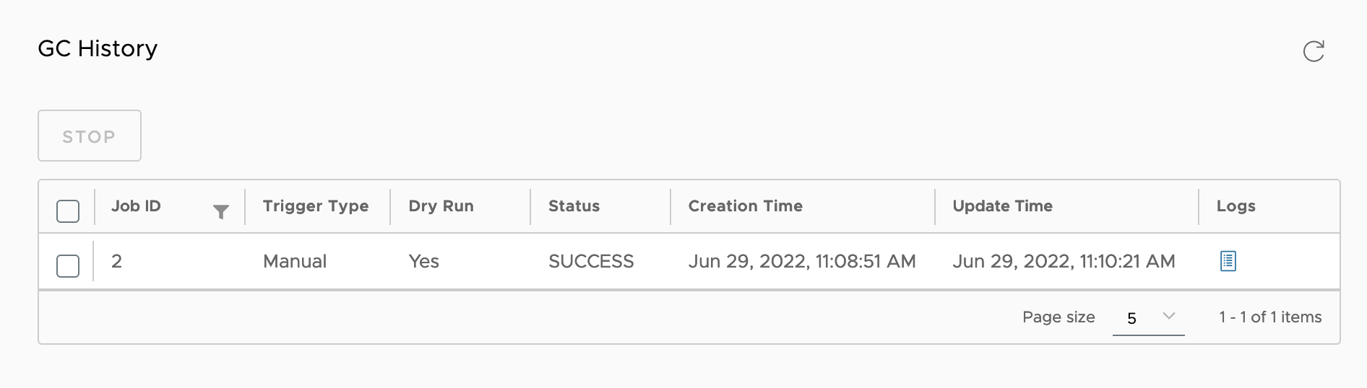Click update time Jun 29, 11:10:21 AM
Image resolution: width=1367 pixels, height=388 pixels.
1064,261
